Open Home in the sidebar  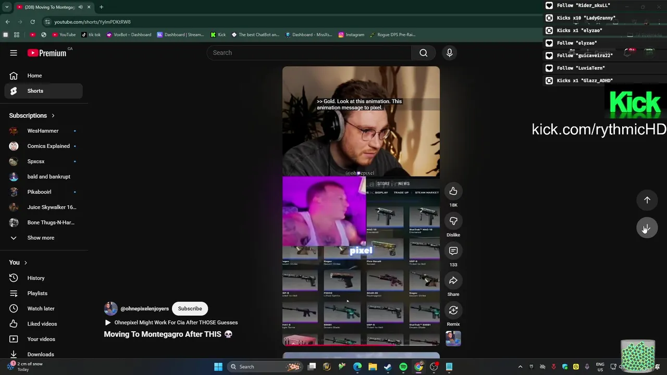click(44, 76)
